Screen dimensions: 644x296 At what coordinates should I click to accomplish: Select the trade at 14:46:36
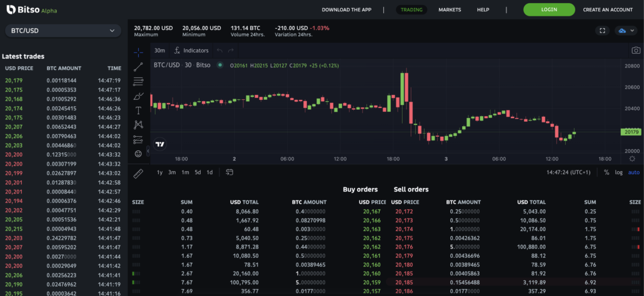(63, 99)
